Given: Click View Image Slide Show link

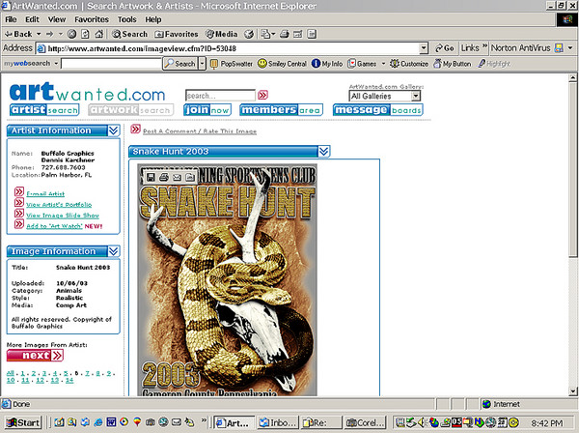Looking at the screenshot, I should click(x=63, y=216).
